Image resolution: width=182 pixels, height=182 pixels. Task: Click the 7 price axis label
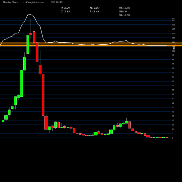pyautogui.click(x=173, y=134)
